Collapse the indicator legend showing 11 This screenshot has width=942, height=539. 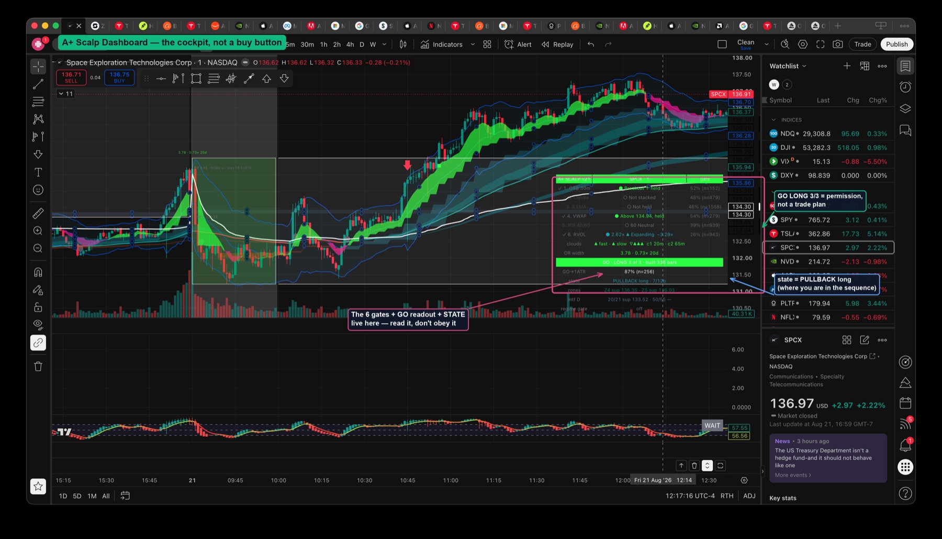(65, 94)
